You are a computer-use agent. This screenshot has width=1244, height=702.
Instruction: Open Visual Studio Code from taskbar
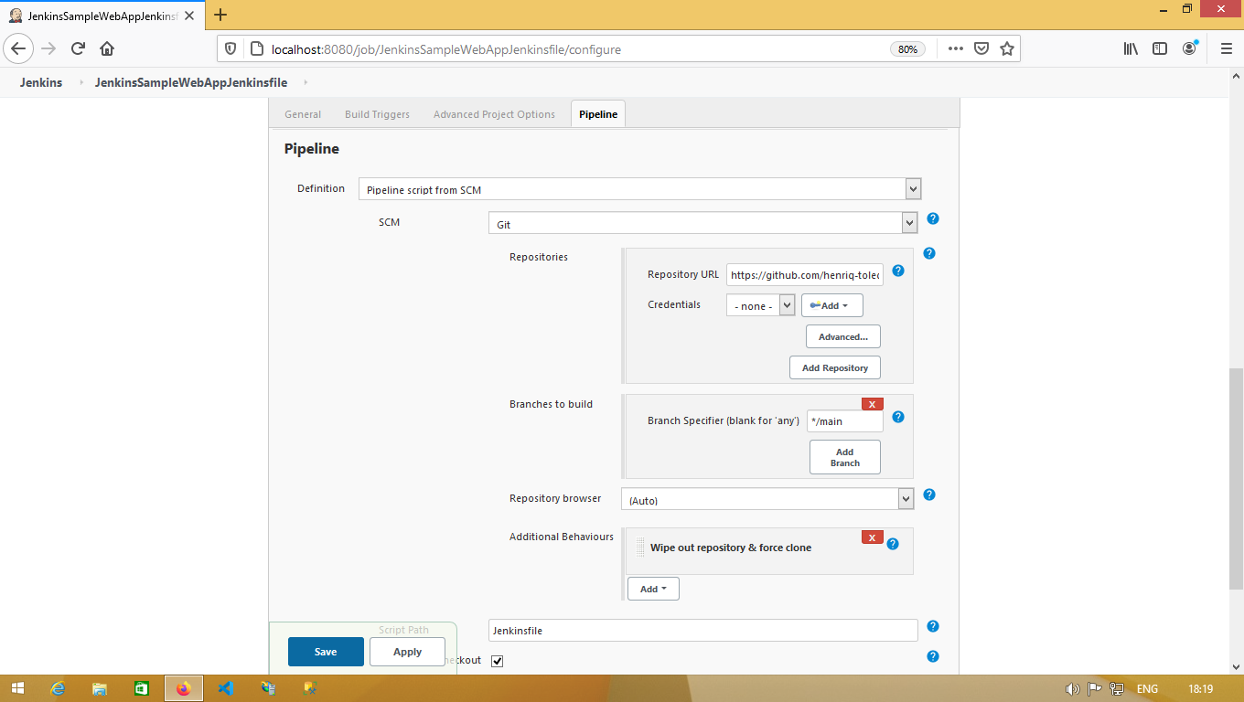pyautogui.click(x=226, y=688)
